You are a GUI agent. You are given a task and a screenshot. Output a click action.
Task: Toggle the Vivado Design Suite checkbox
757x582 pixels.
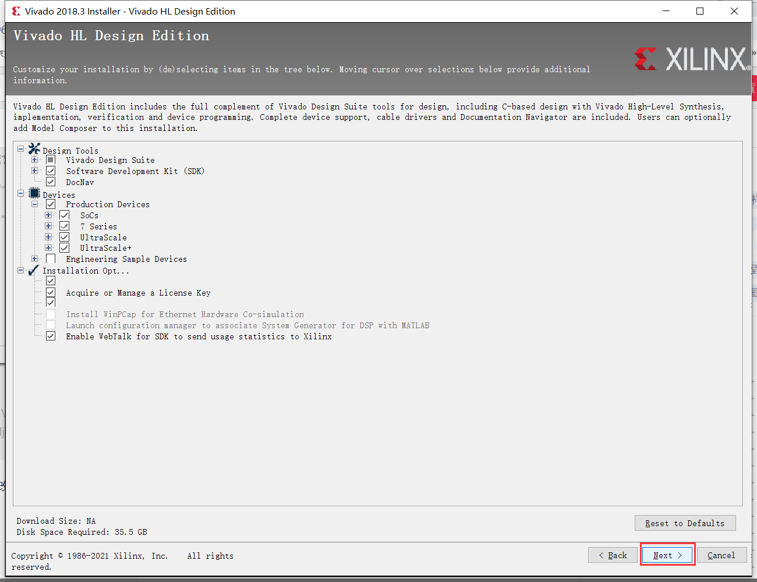51,159
